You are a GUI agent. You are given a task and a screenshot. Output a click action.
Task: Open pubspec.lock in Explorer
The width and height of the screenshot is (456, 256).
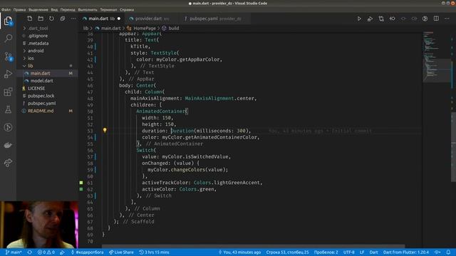point(41,96)
